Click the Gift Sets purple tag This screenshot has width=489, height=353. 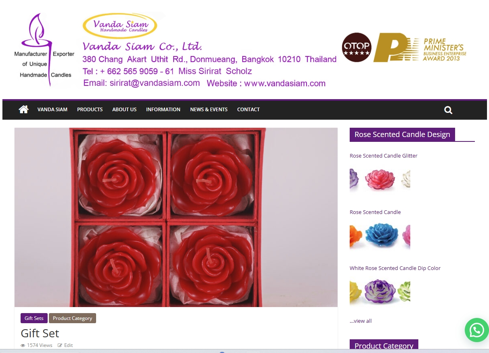(x=34, y=318)
